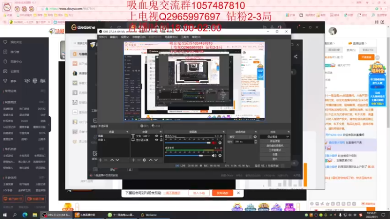The image size is (390, 219).
Task: Open the Edit menu in OBS
Action: pyautogui.click(x=114, y=37)
